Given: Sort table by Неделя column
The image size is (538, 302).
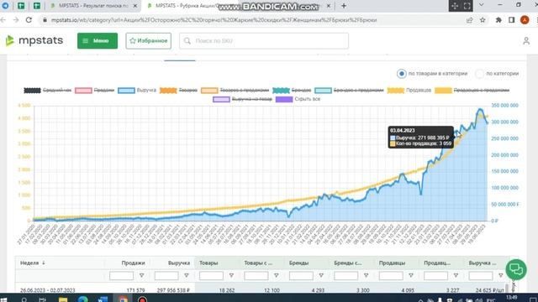Looking at the screenshot, I should 33,263.
